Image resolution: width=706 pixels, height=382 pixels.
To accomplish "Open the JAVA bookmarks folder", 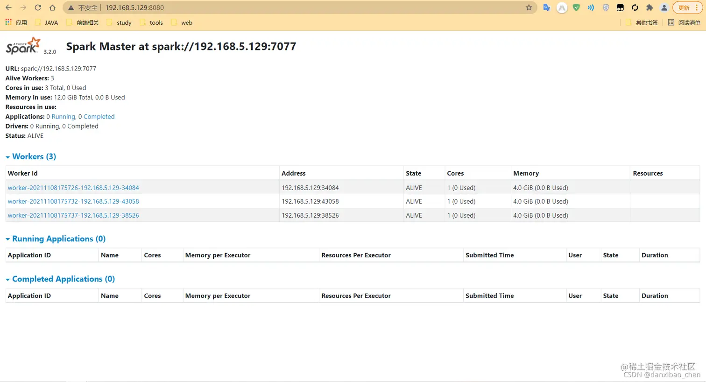I will coord(47,22).
